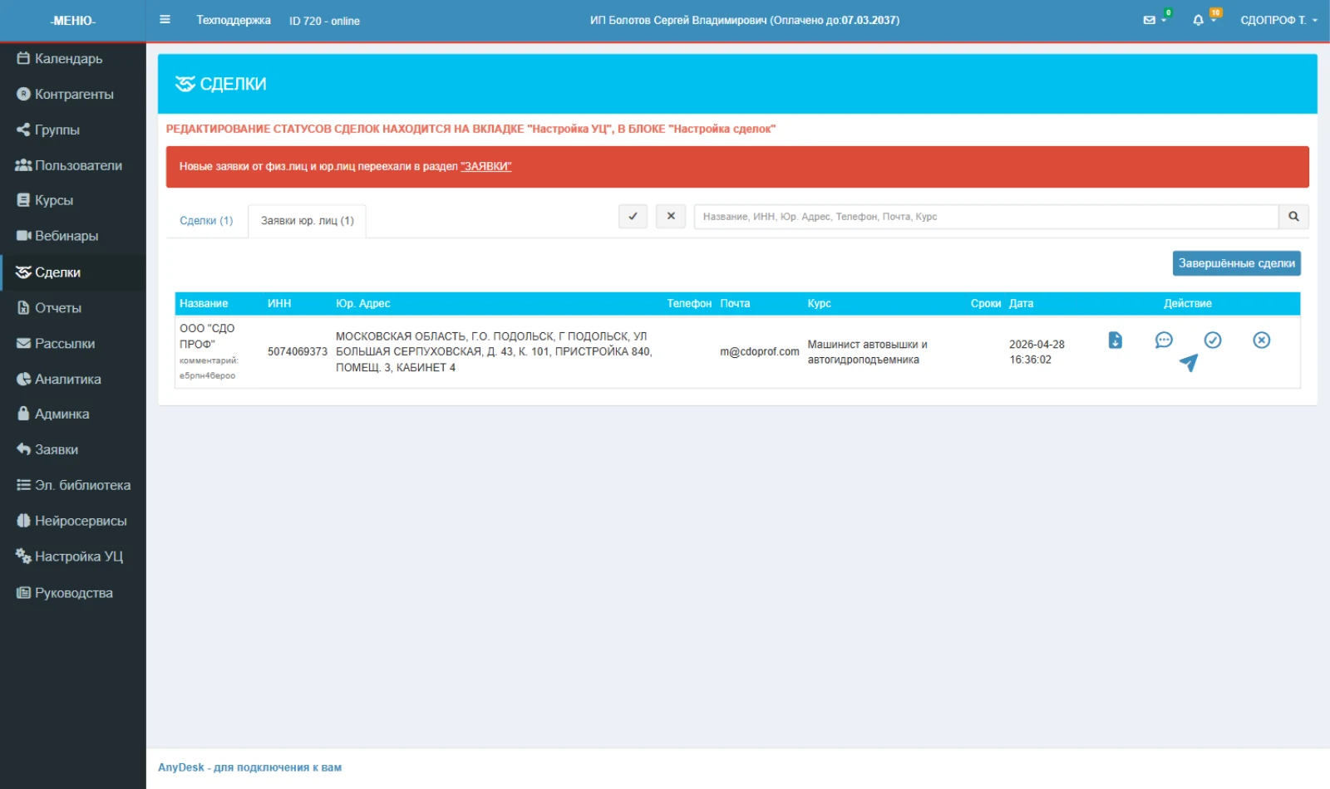The height and width of the screenshot is (789, 1330).
Task: Click the document download icon in deal row
Action: click(x=1116, y=340)
